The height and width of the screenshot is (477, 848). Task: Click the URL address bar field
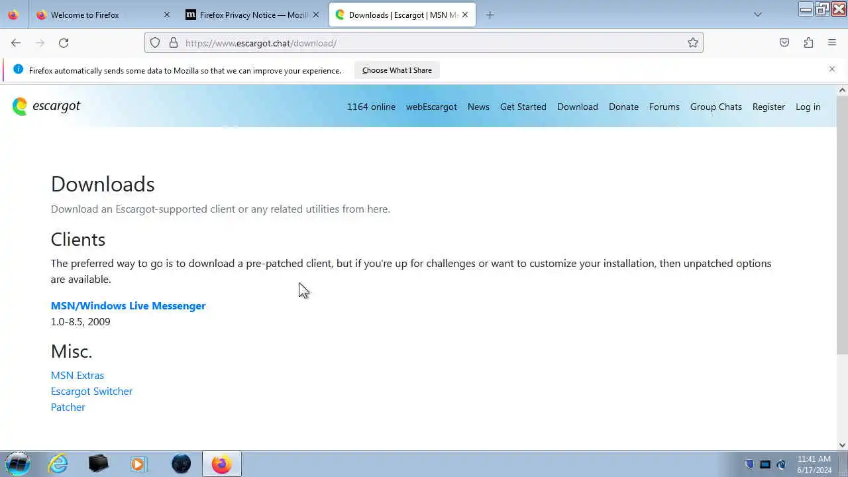(x=424, y=43)
